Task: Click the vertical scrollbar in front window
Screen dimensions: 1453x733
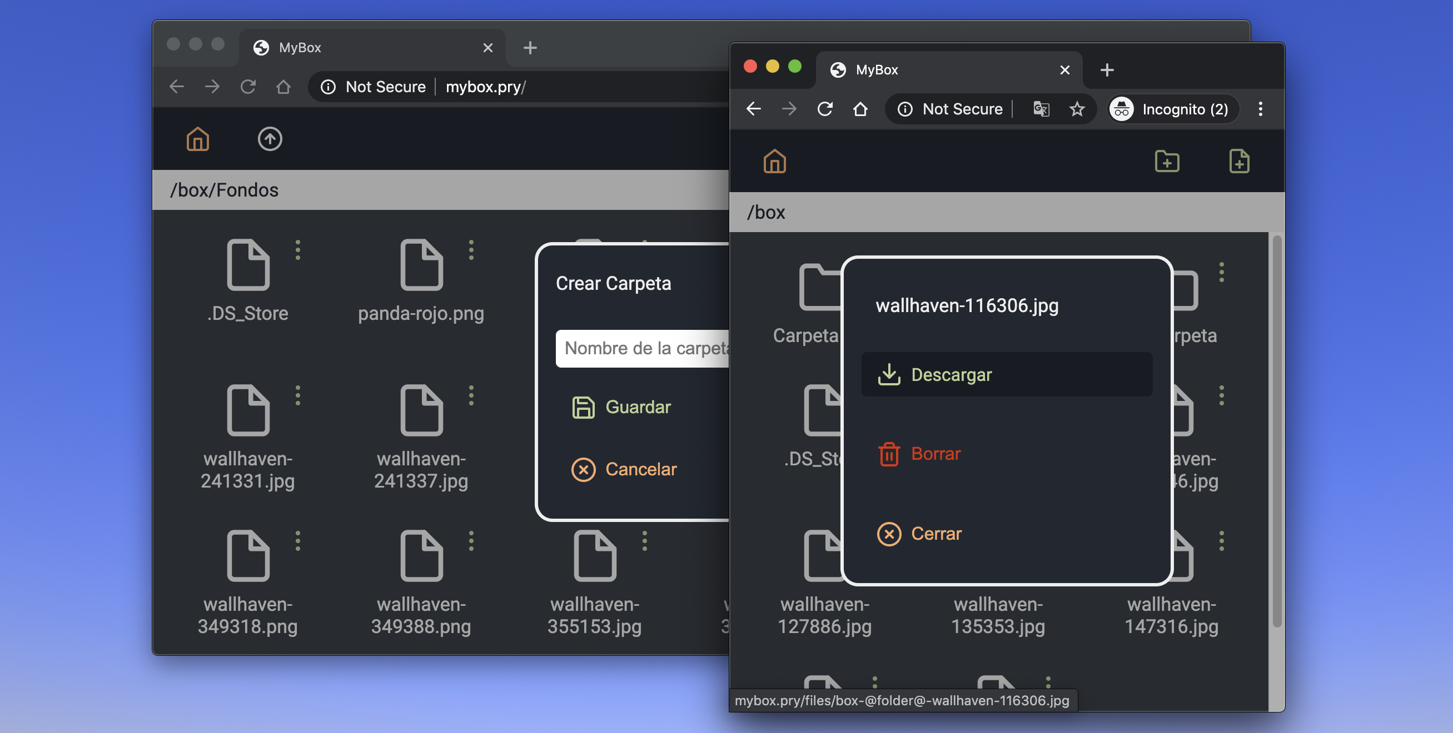Action: pos(1277,431)
